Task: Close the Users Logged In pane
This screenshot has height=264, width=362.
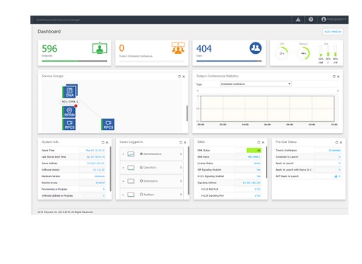Action: pyautogui.click(x=185, y=142)
